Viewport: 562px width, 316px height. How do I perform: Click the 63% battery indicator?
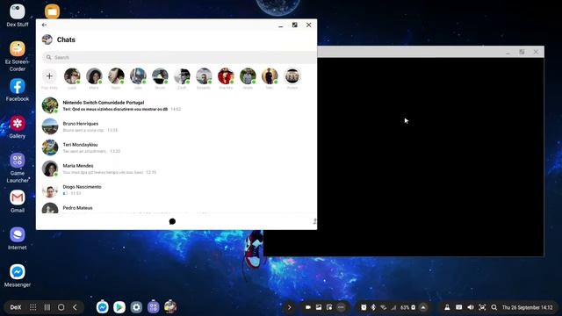tap(407, 307)
